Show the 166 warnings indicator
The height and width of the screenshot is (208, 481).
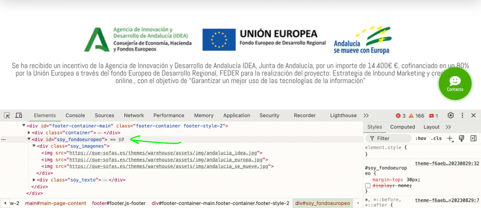(416, 116)
